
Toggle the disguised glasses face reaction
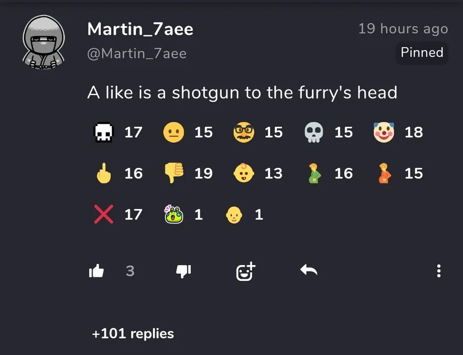pyautogui.click(x=258, y=132)
